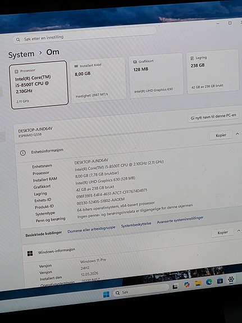Viewport: 242px width, 323px height.
Task: Click the search magnifier icon in Settings
Action: coord(18,39)
